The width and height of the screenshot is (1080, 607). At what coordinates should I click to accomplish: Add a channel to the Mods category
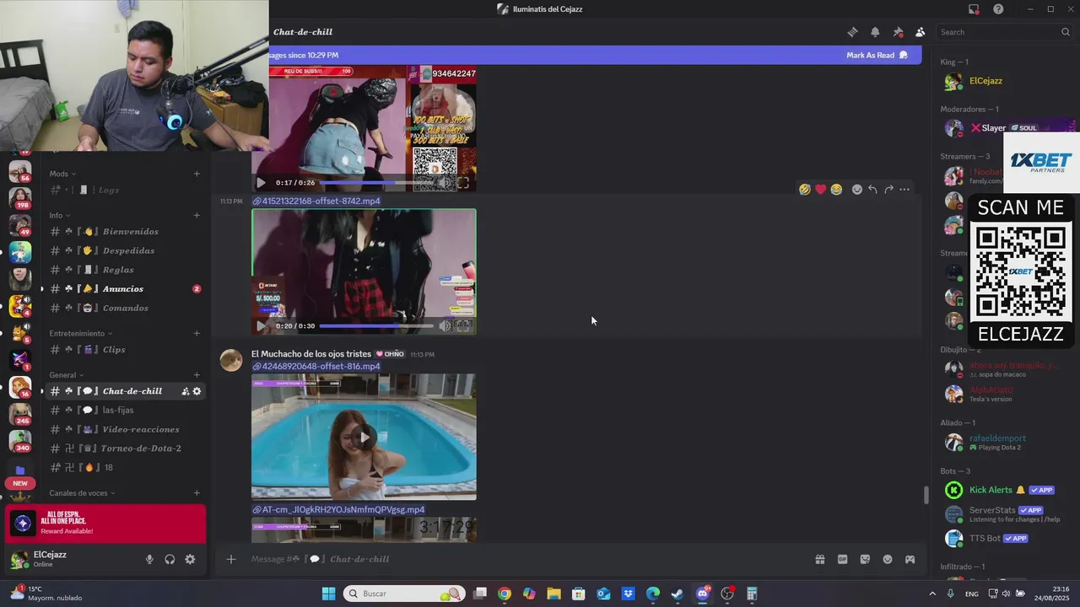[x=197, y=174]
